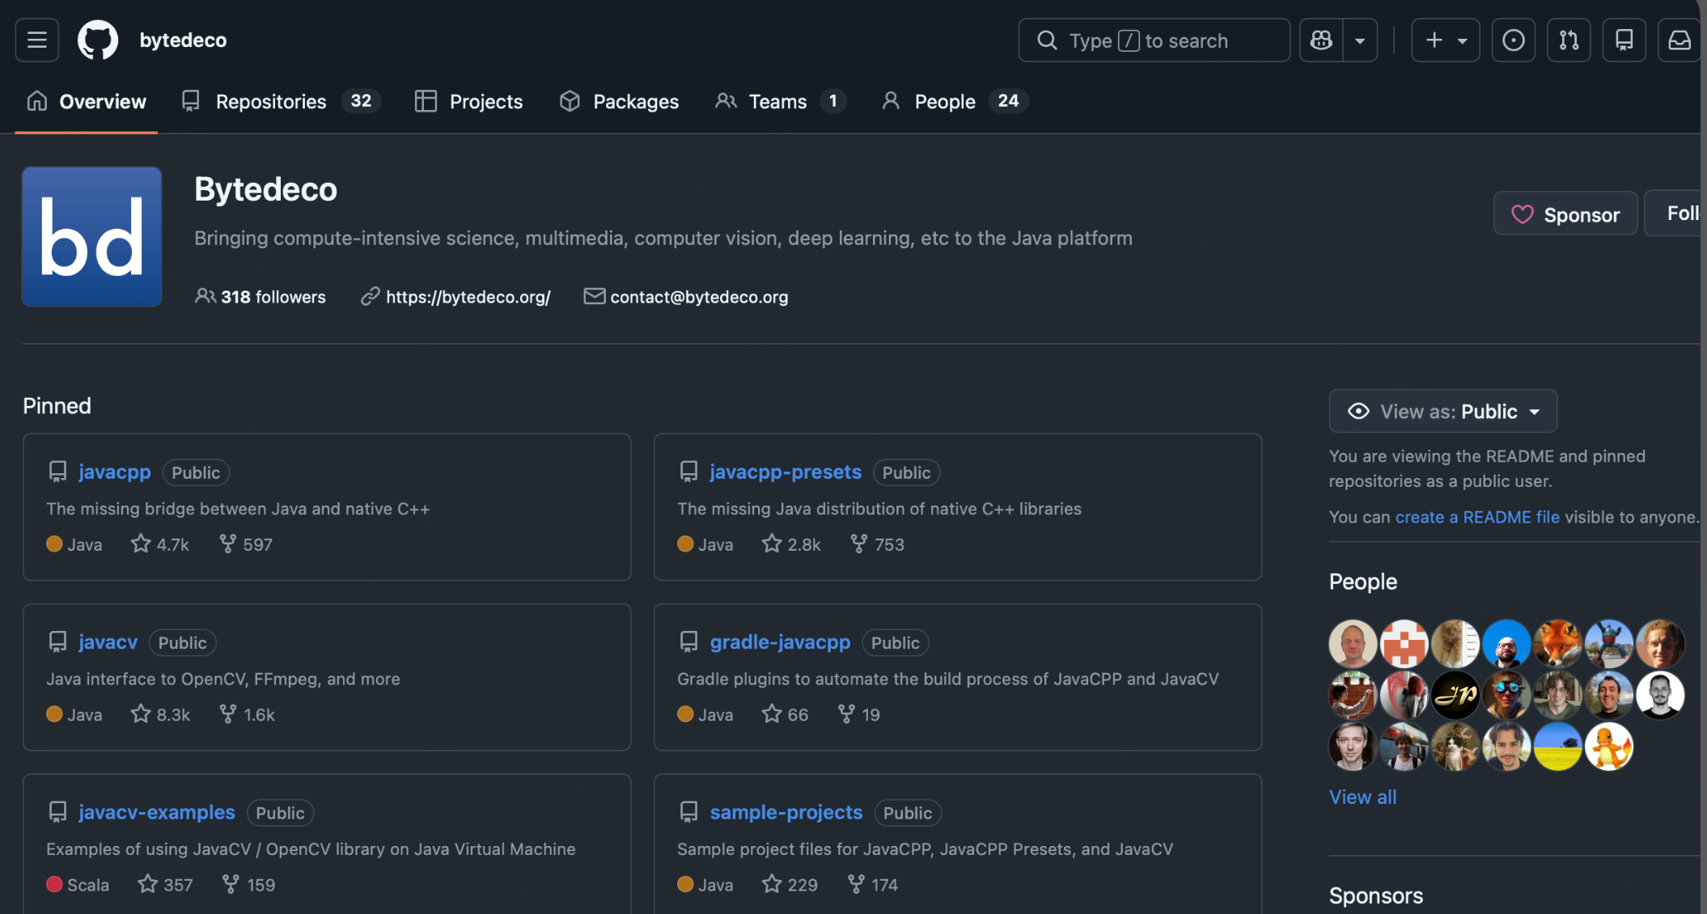The width and height of the screenshot is (1707, 914).
Task: Open the gradle-javacpp repository
Action: point(780,642)
